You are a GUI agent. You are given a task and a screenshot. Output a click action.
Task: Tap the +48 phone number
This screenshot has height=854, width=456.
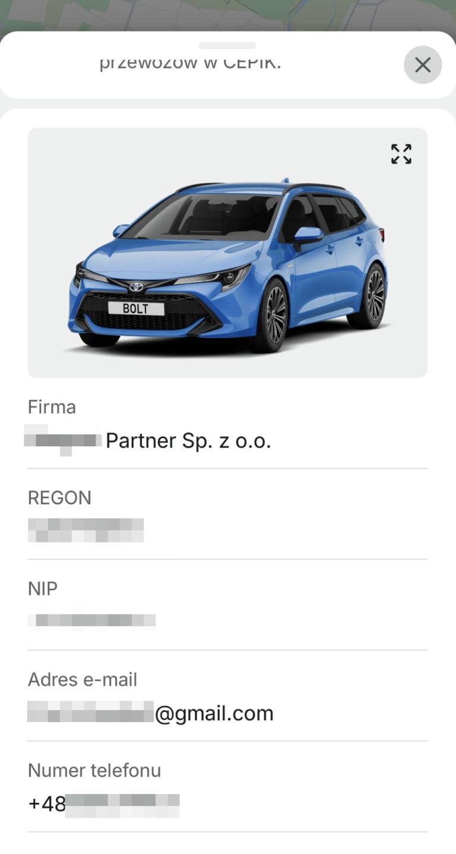(104, 804)
